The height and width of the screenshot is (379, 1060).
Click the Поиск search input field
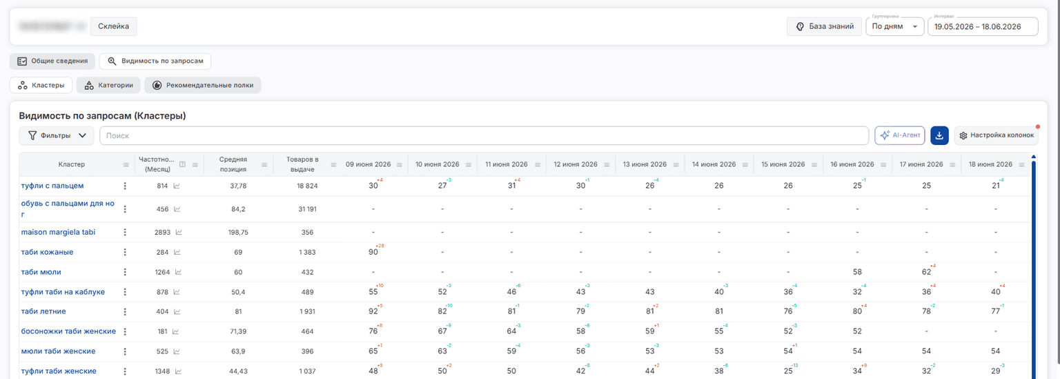point(484,135)
